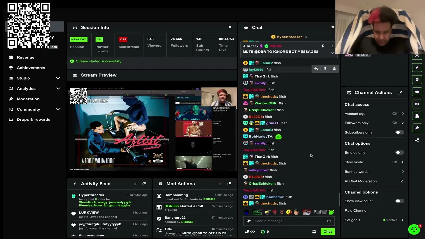The height and width of the screenshot is (239, 425).
Task: Toggle Emotes only chat
Action: coord(400,153)
